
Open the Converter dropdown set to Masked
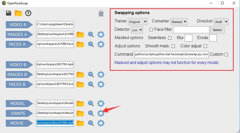tap(179, 22)
